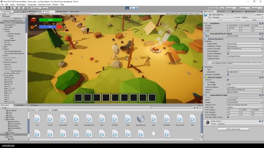The height and width of the screenshot is (148, 264).
Task: Open Mesh Collider component help icon
Action: tap(260, 77)
